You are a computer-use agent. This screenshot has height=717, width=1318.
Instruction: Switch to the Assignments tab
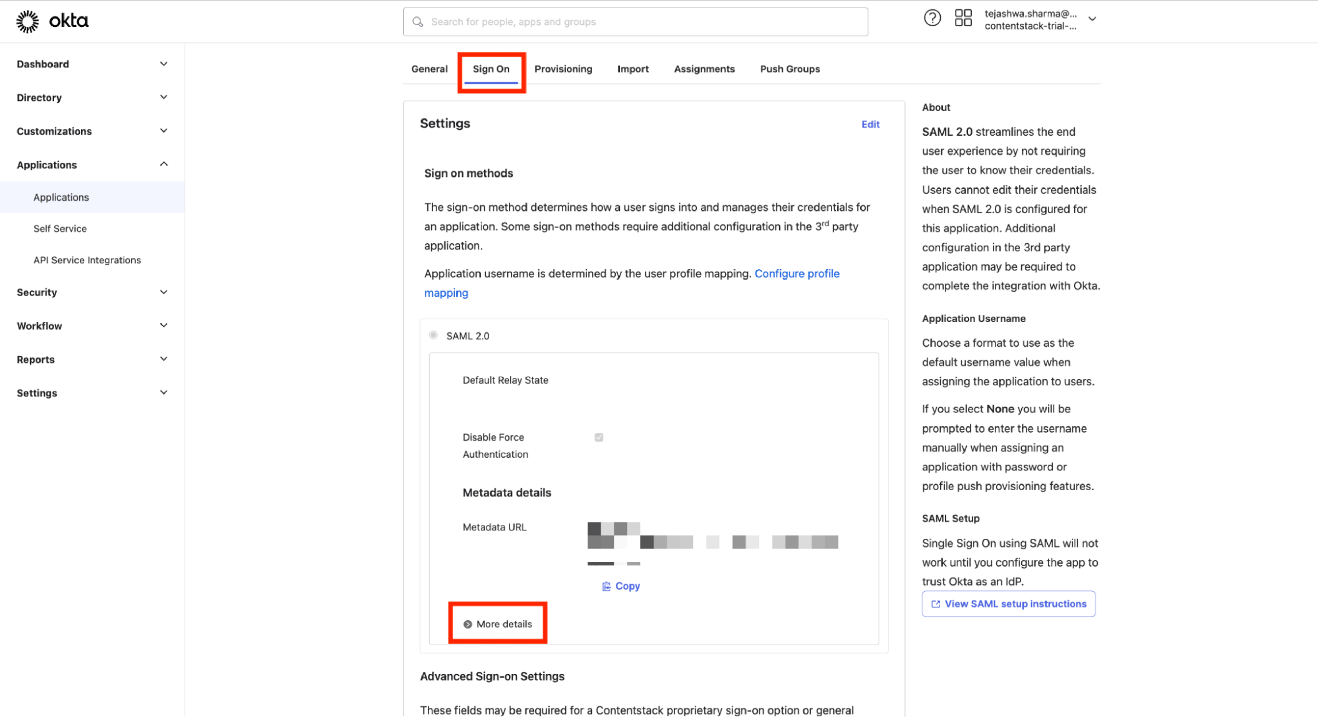click(x=704, y=69)
